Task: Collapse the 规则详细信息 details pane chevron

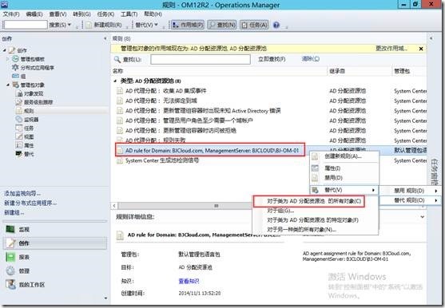Action: [423, 217]
